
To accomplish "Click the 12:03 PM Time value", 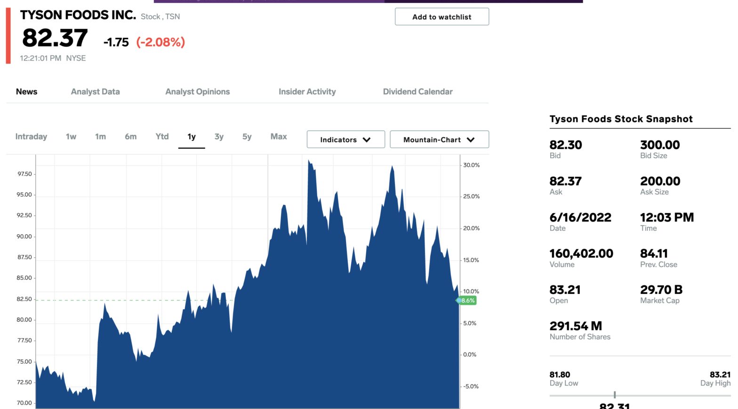I will tap(667, 218).
